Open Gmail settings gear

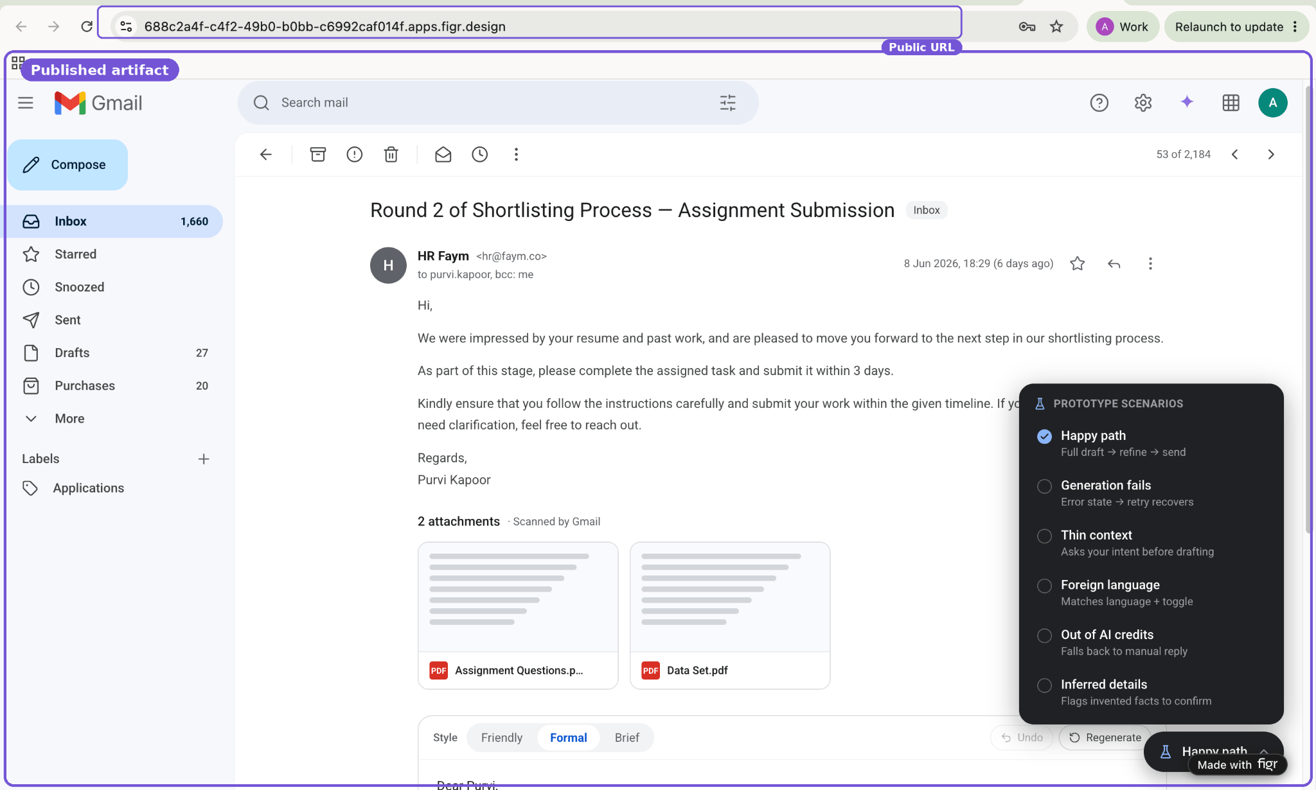click(x=1143, y=103)
